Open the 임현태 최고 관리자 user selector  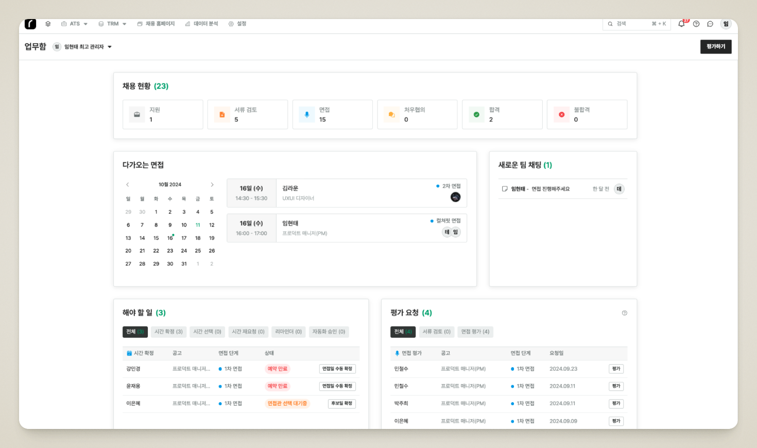[84, 47]
